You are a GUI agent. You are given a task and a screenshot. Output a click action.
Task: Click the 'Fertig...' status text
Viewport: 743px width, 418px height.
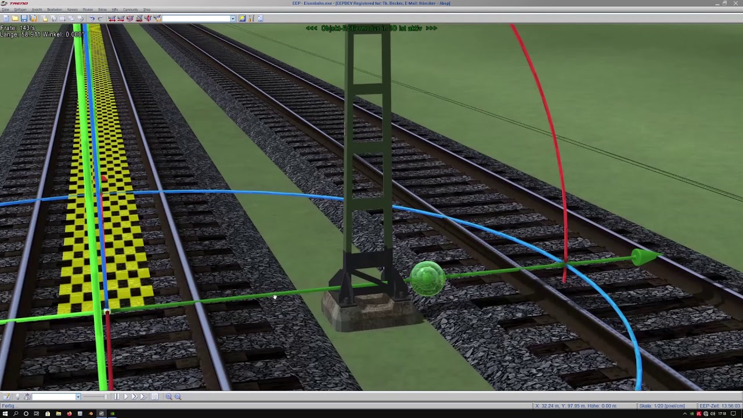click(x=9, y=406)
